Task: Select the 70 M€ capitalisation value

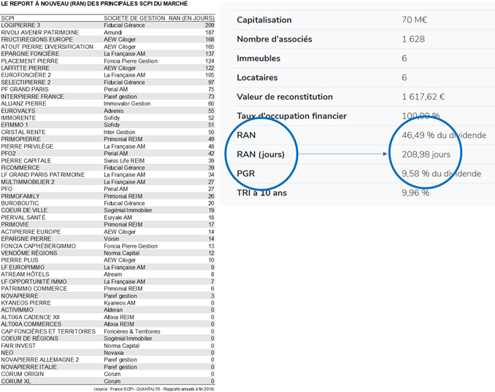Action: [x=415, y=20]
